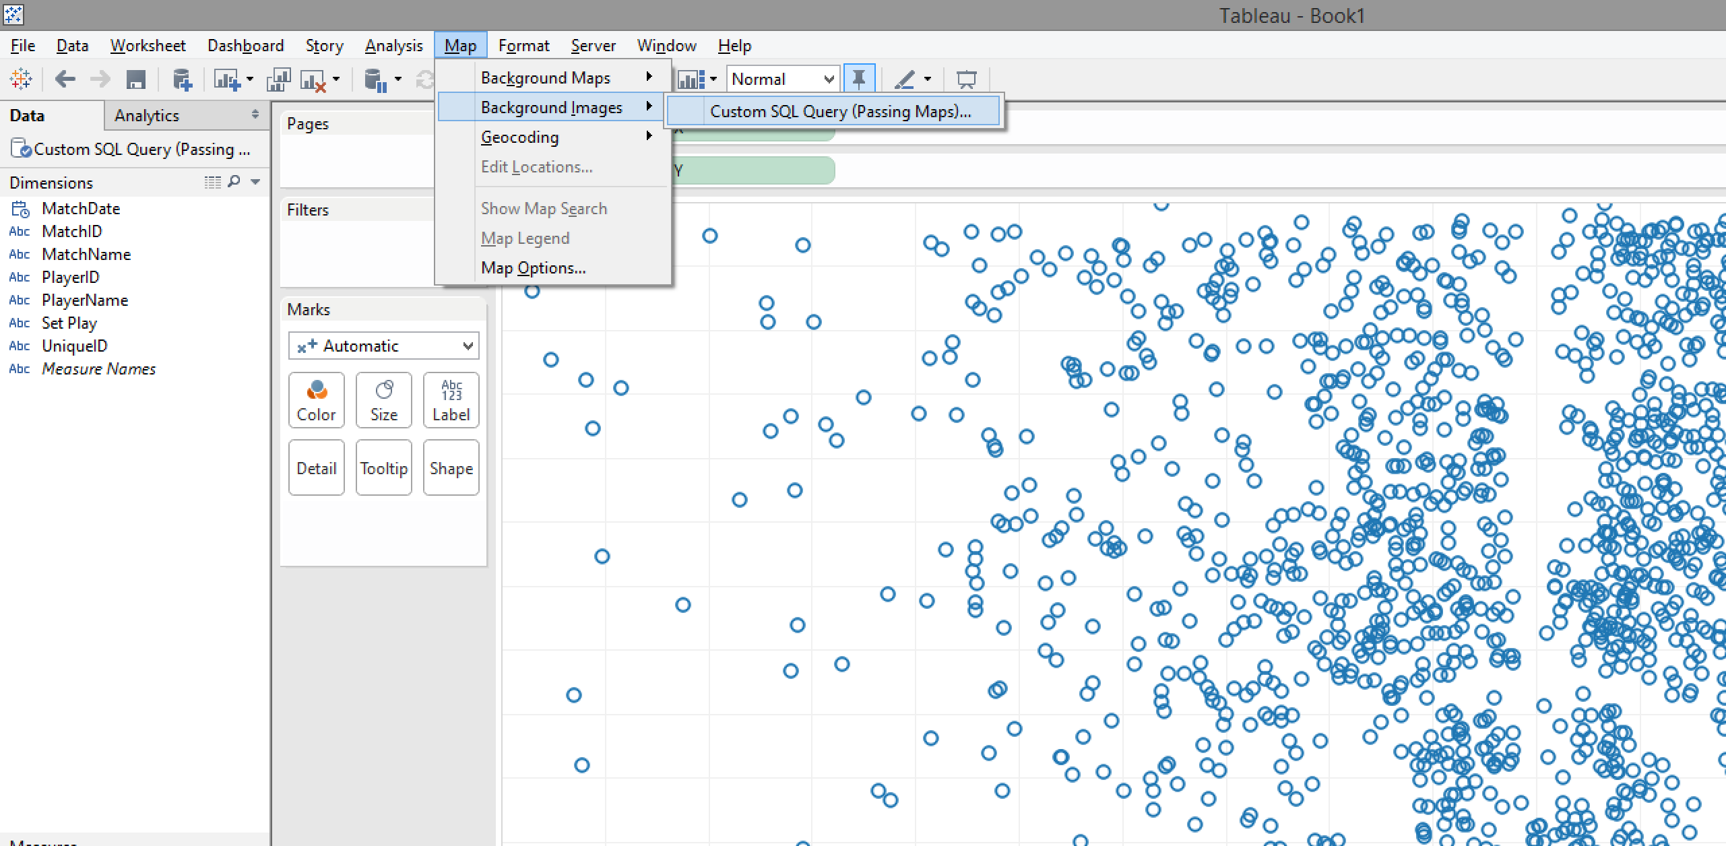Image resolution: width=1726 pixels, height=846 pixels.
Task: Select the Measure Names field
Action: click(x=98, y=369)
